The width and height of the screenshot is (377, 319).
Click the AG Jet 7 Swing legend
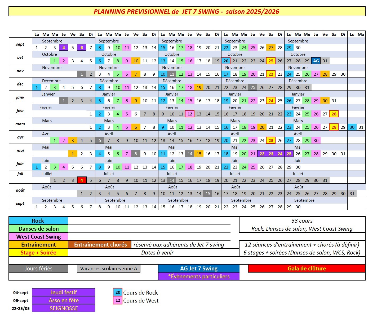pyautogui.click(x=199, y=269)
